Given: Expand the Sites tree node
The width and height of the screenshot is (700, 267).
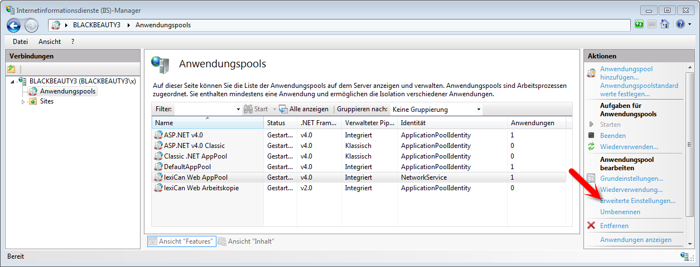Looking at the screenshot, I should point(23,102).
